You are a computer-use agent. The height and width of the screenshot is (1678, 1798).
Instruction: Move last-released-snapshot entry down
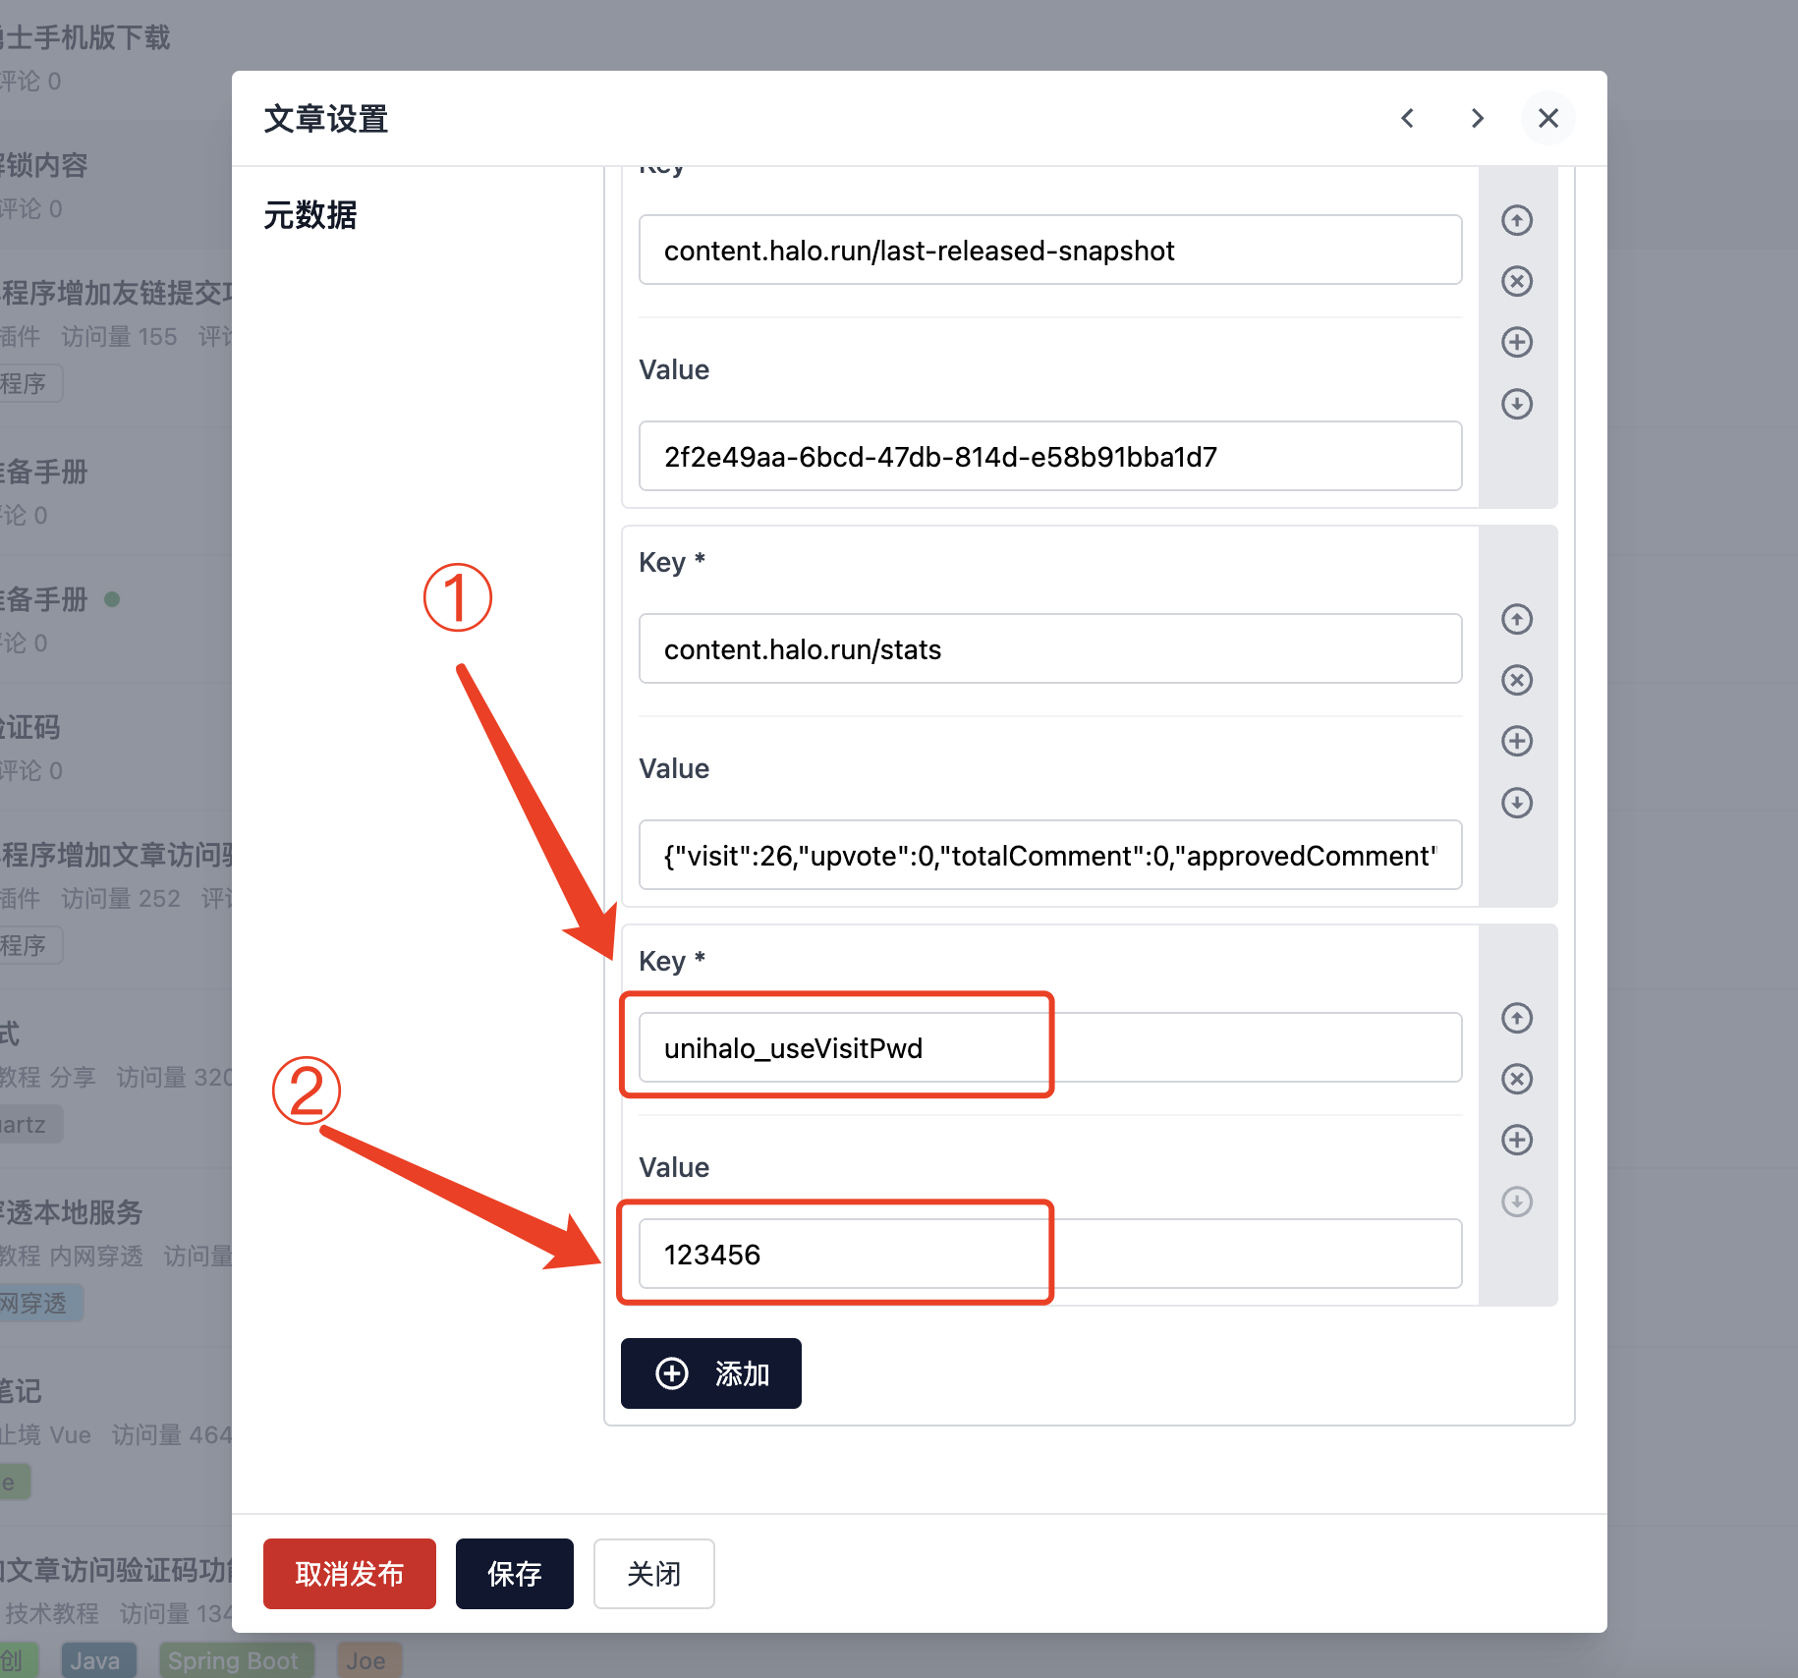click(x=1516, y=404)
